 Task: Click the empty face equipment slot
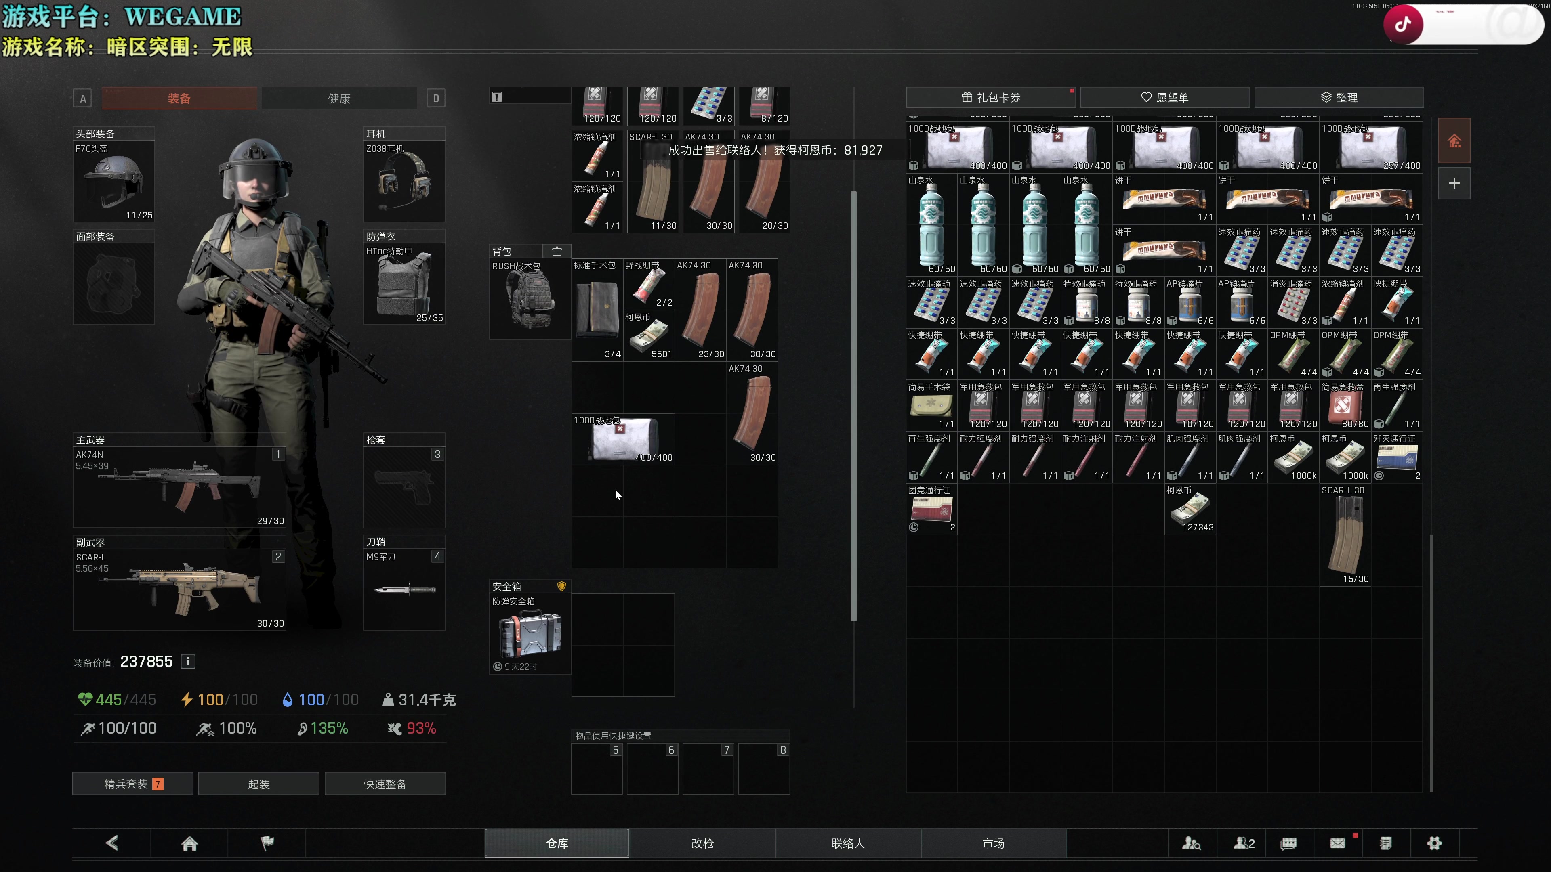114,283
